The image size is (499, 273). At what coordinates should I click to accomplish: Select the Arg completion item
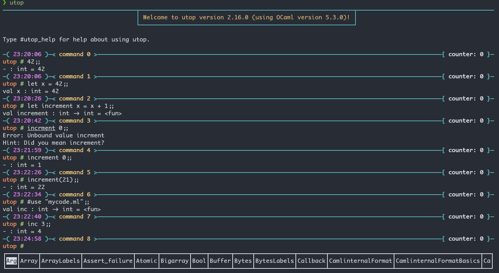pos(11,261)
